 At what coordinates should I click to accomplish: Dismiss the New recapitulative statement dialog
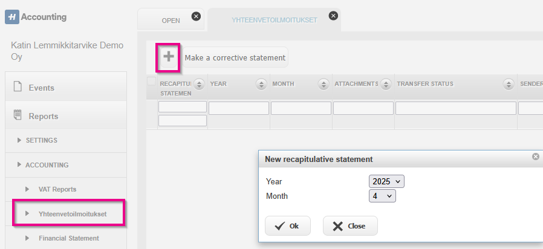pos(535,157)
